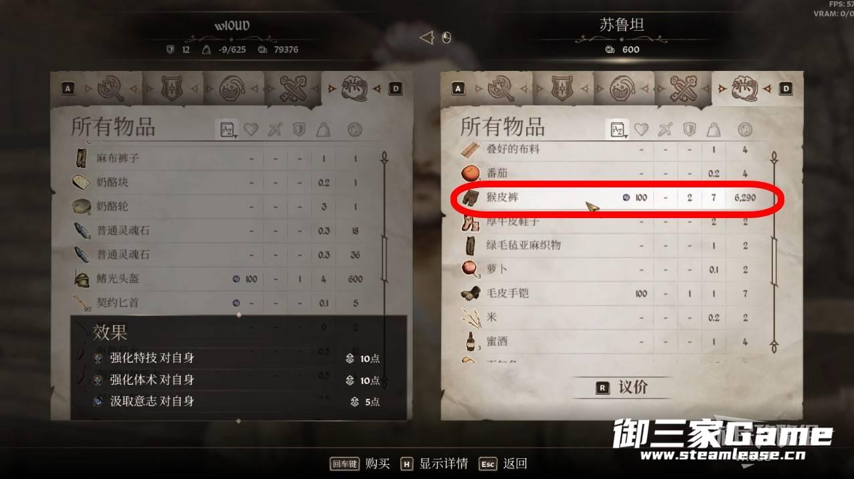This screenshot has height=479, width=854.
Task: Open weapons axe tab in player inventory
Action: (111, 88)
